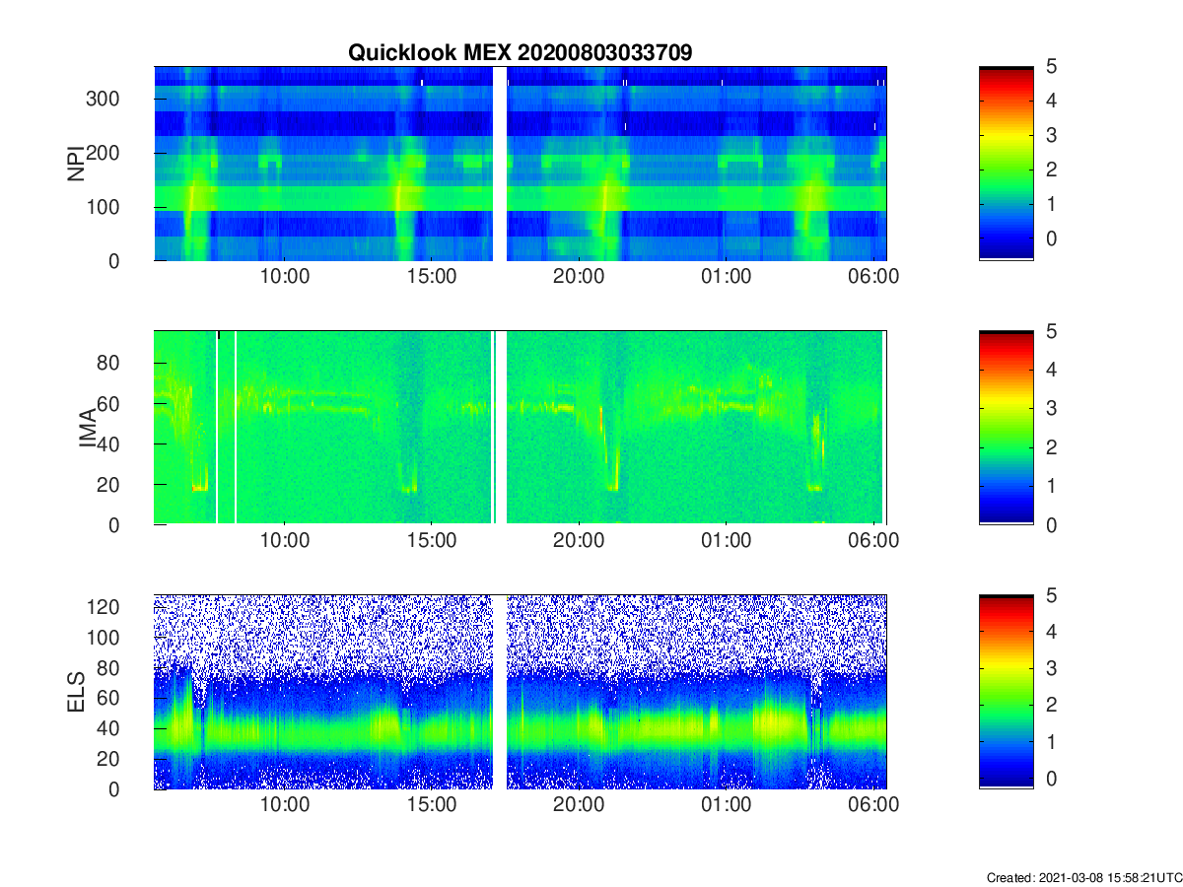This screenshot has width=1183, height=887.
Task: Click the 20:00 tick under the NPI panel
Action: pyautogui.click(x=579, y=277)
